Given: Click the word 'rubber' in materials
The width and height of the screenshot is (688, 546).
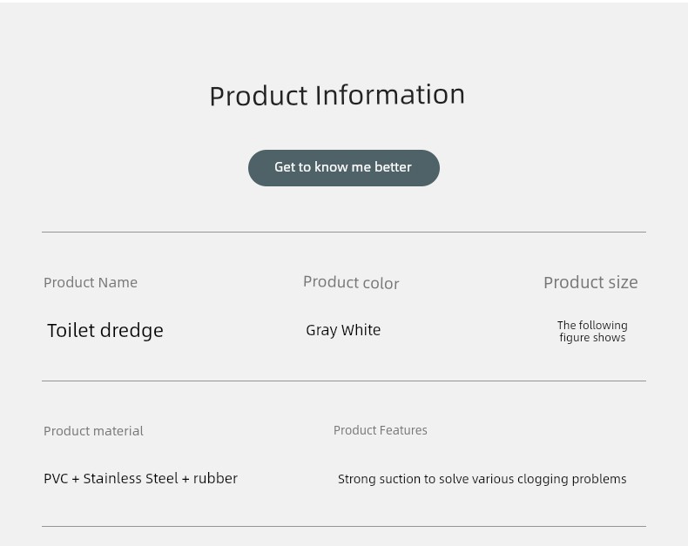Looking at the screenshot, I should pos(215,478).
